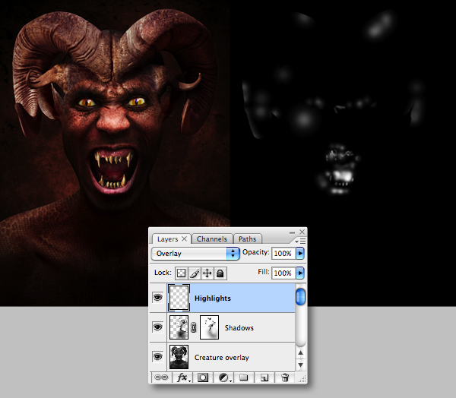Open the Opacity slider arrow
456x398 pixels.
pos(300,253)
